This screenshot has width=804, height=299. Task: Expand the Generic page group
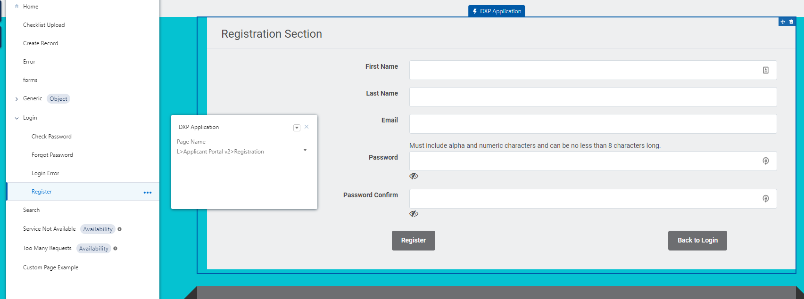click(x=17, y=99)
